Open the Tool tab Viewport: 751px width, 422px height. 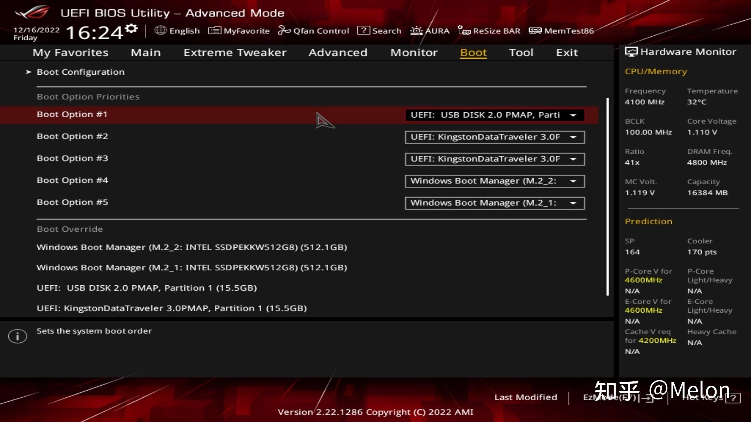pyautogui.click(x=521, y=52)
